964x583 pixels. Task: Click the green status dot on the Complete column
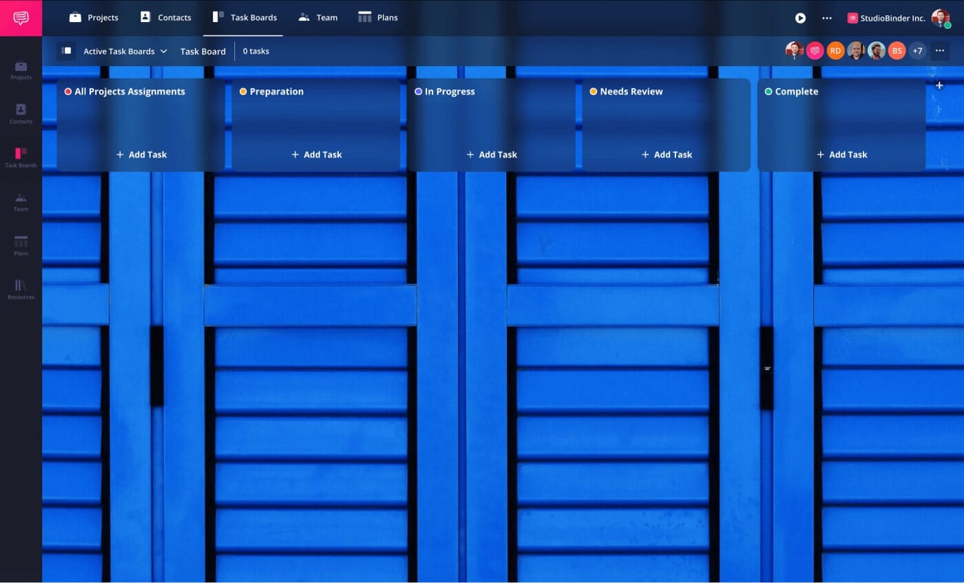pos(768,91)
